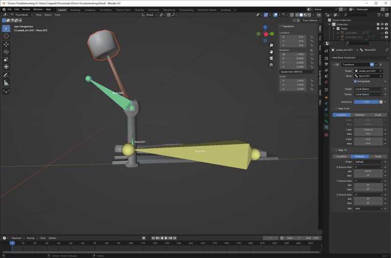The width and height of the screenshot is (391, 258).
Task: Pick the Scale tool in toolbar
Action: point(6,59)
